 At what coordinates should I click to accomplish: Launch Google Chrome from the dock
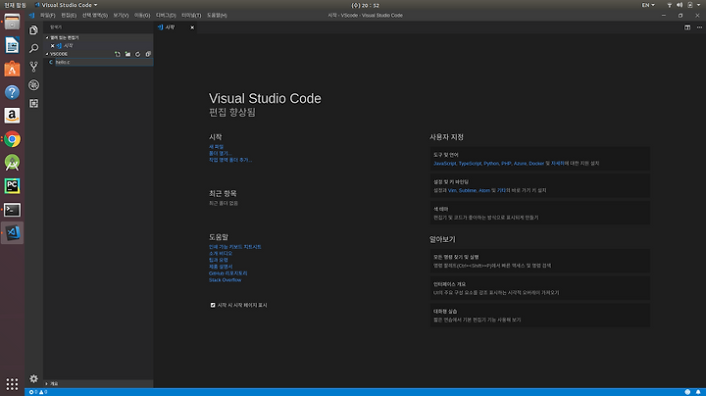tap(12, 139)
